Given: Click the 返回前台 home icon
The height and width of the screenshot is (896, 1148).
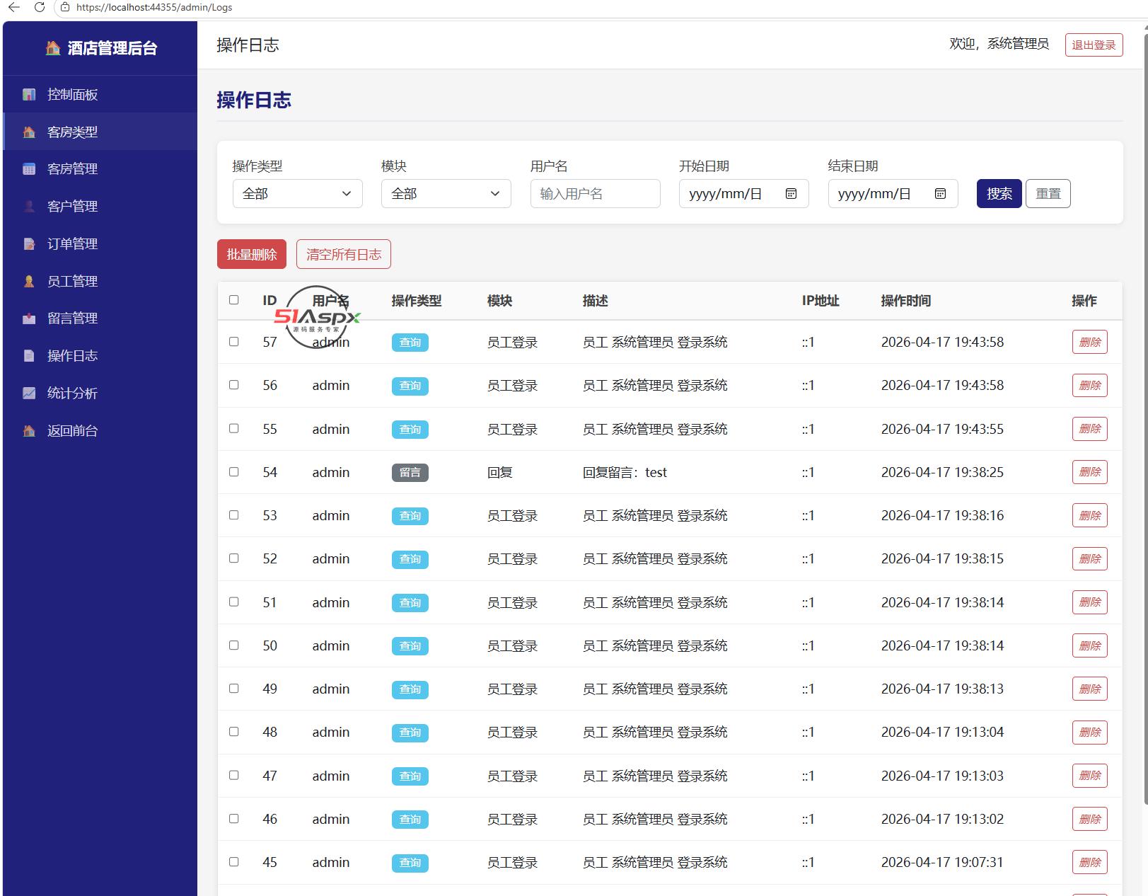Looking at the screenshot, I should click(29, 430).
